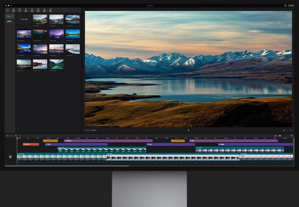
Task: Select the Material Library sidebar entry
Action: 9,22
